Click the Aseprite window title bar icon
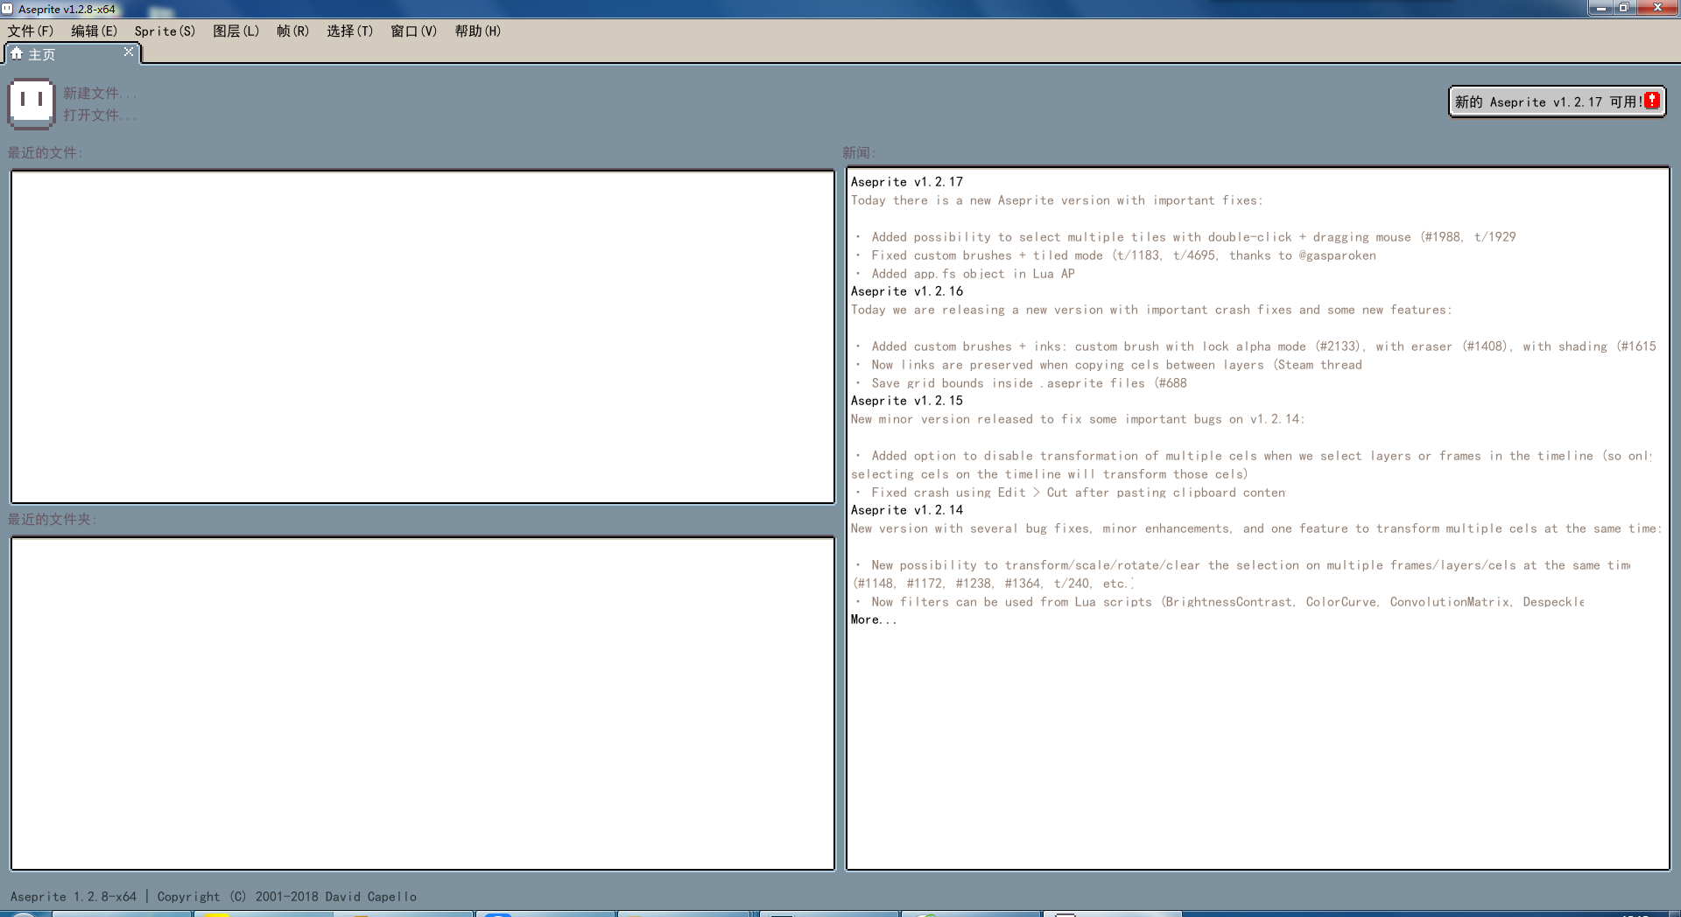 (8, 9)
